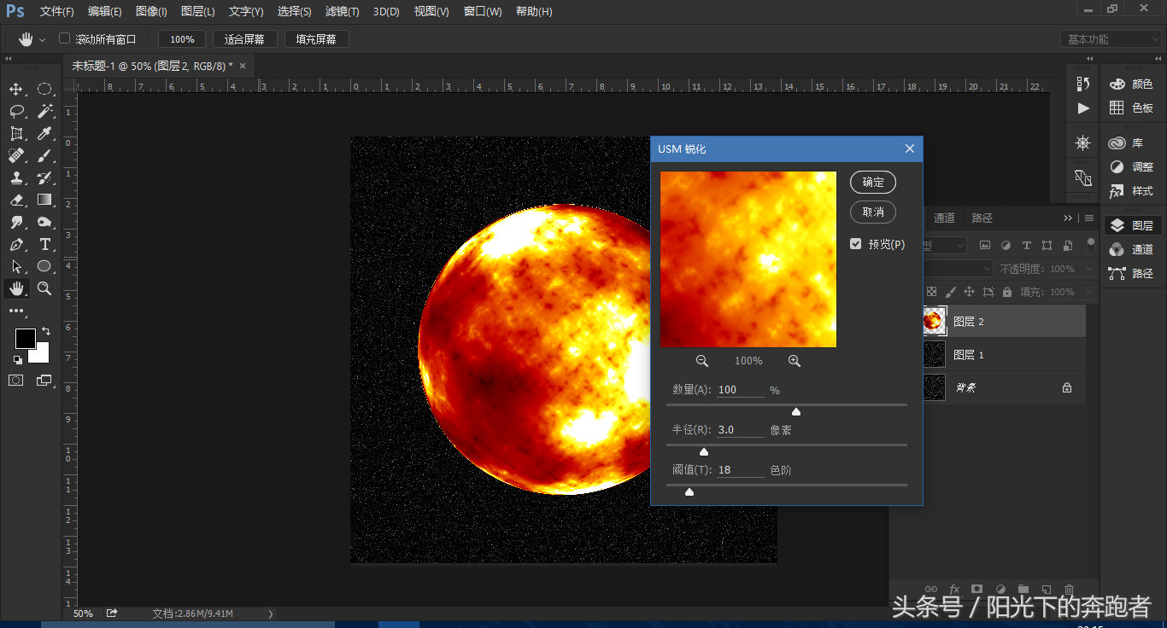
Task: Switch to the 通道 tab in layers panel
Action: 944,218
